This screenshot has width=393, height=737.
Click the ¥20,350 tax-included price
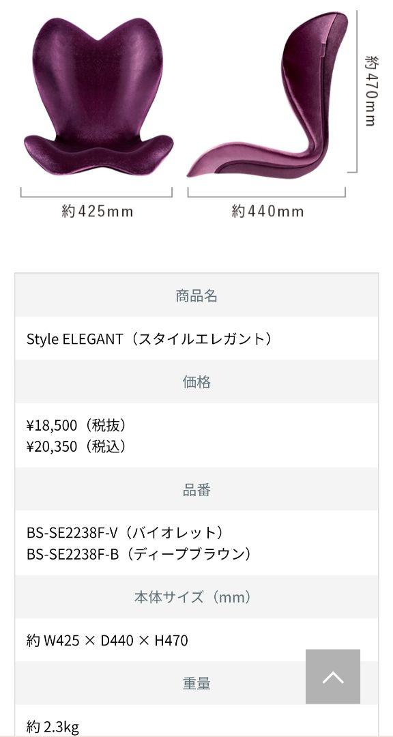tap(76, 446)
